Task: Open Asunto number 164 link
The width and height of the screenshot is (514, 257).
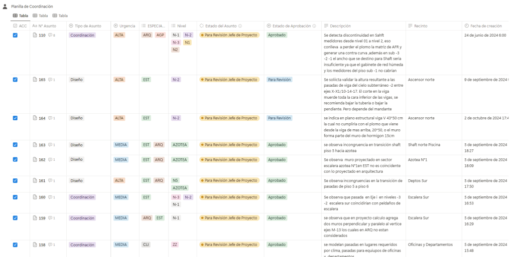Action: pos(42,118)
